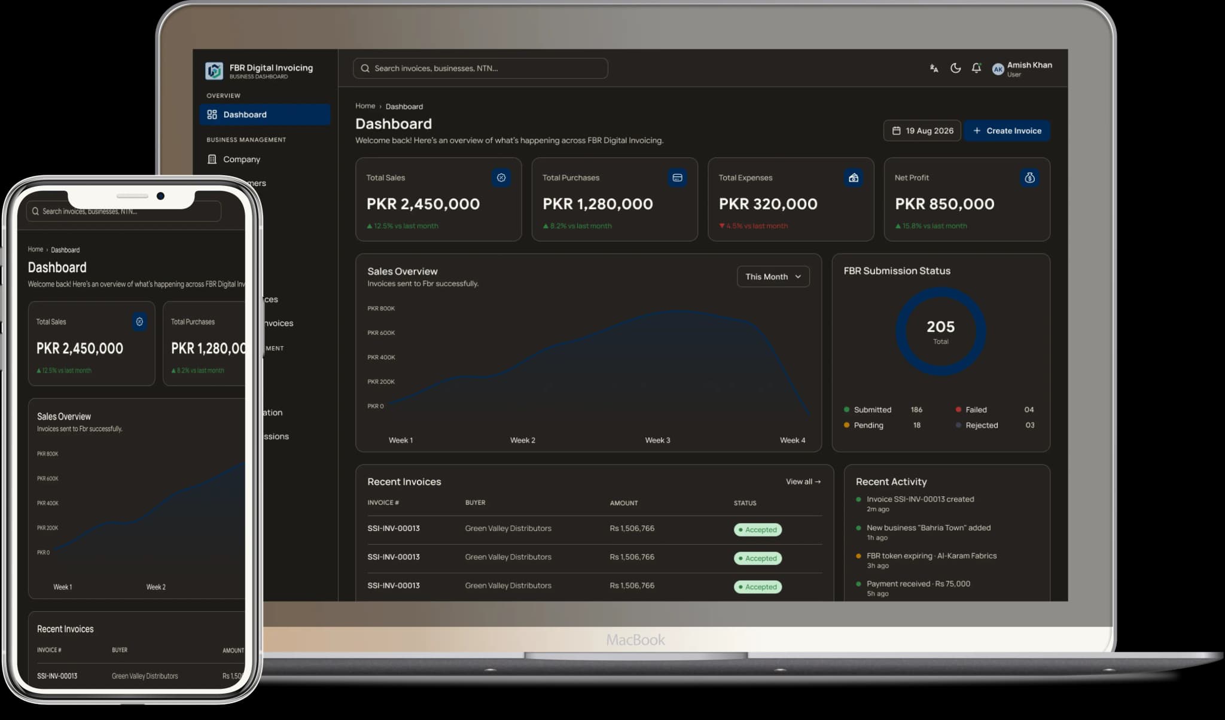The image size is (1225, 720).
Task: Click Invoice SSI-INV-00013 created activity
Action: [x=920, y=499]
